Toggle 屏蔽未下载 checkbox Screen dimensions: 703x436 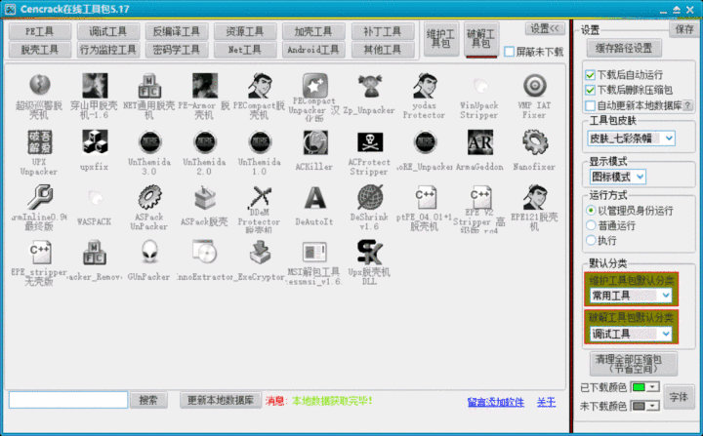point(509,52)
